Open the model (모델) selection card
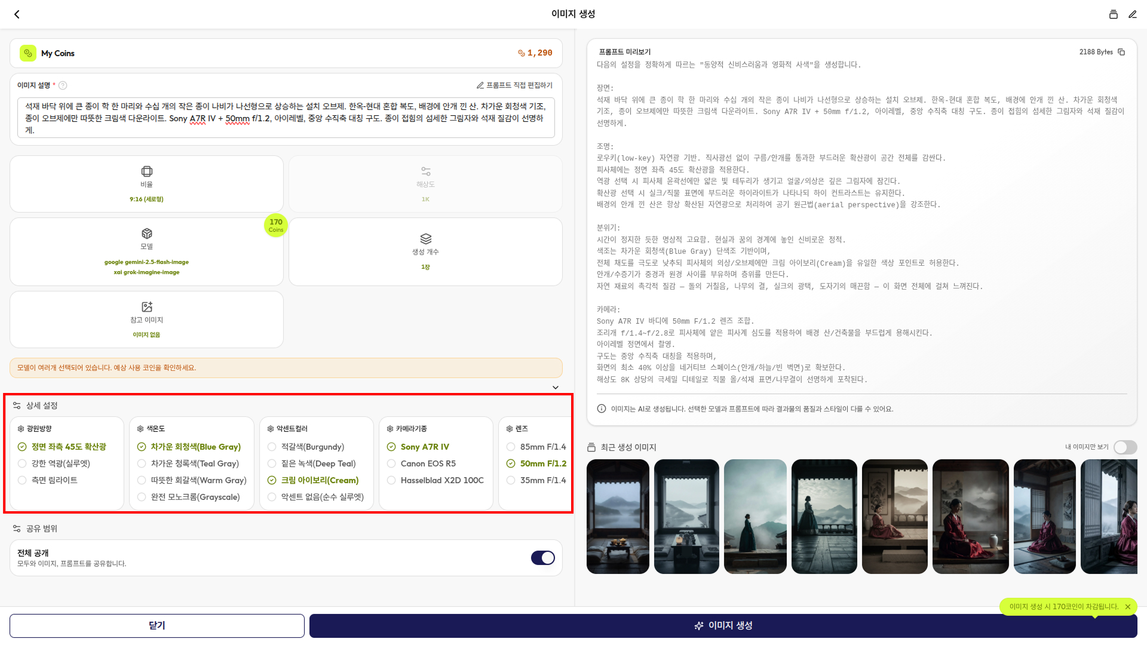 pos(146,251)
